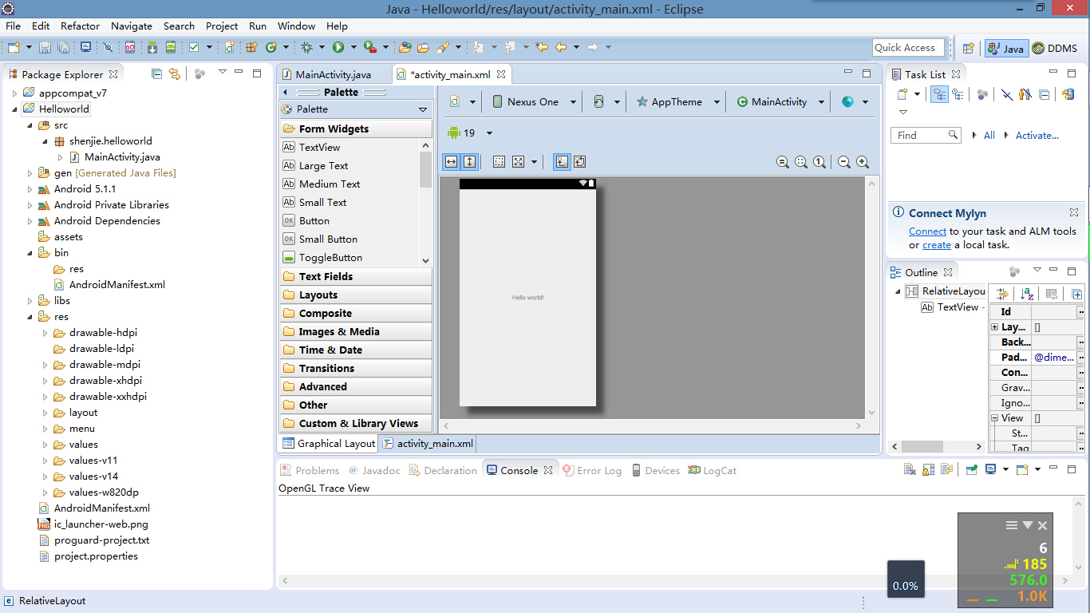This screenshot has width=1090, height=613.
Task: Click the Connect link in Mylyn panel
Action: pos(927,231)
